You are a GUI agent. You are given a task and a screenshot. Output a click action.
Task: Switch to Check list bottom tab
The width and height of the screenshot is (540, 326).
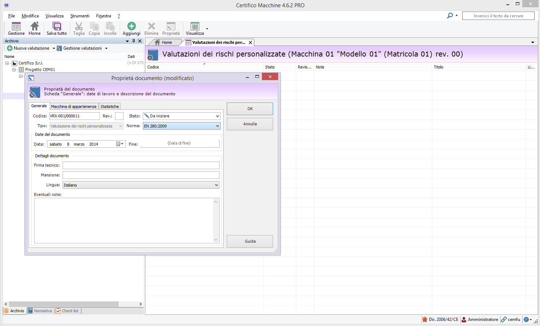pos(67,311)
